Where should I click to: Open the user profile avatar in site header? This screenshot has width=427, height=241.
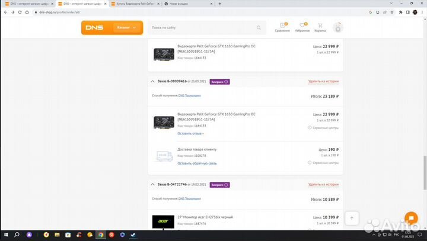(337, 27)
